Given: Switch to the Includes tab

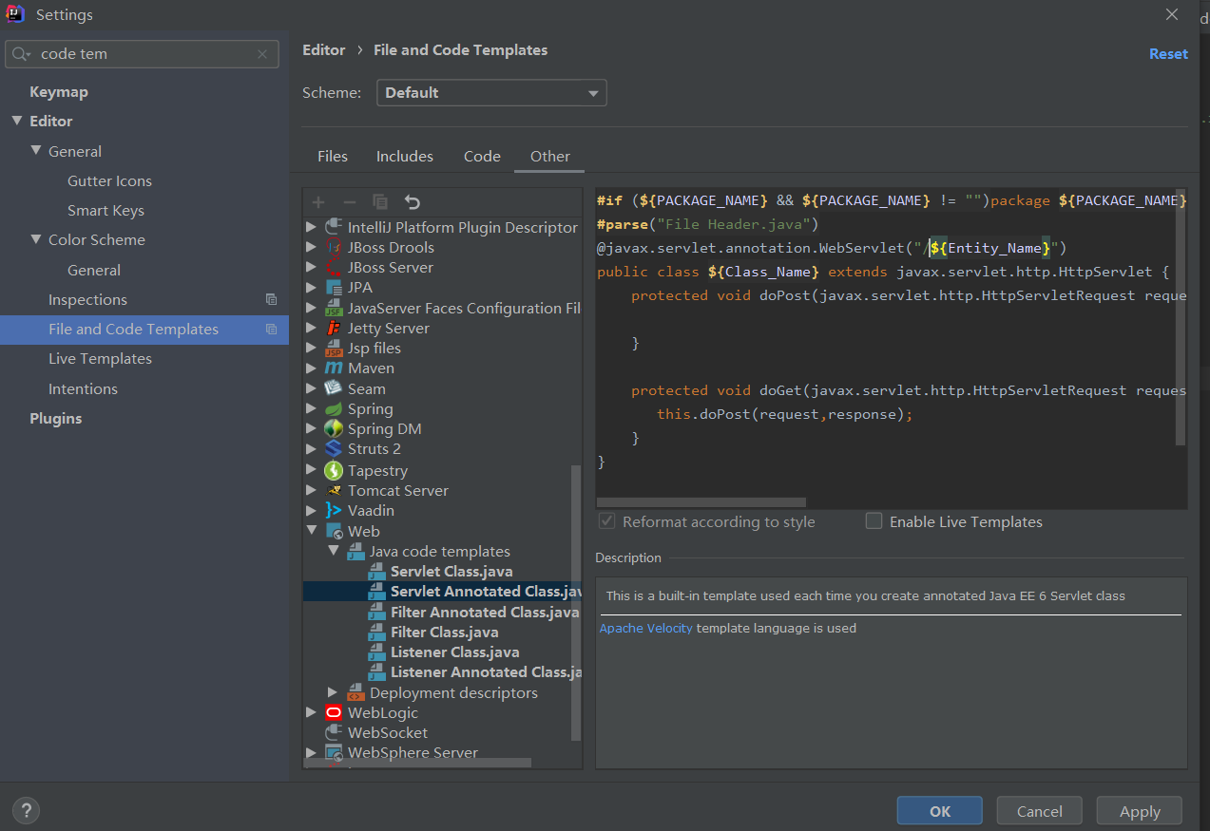Looking at the screenshot, I should click(x=404, y=157).
